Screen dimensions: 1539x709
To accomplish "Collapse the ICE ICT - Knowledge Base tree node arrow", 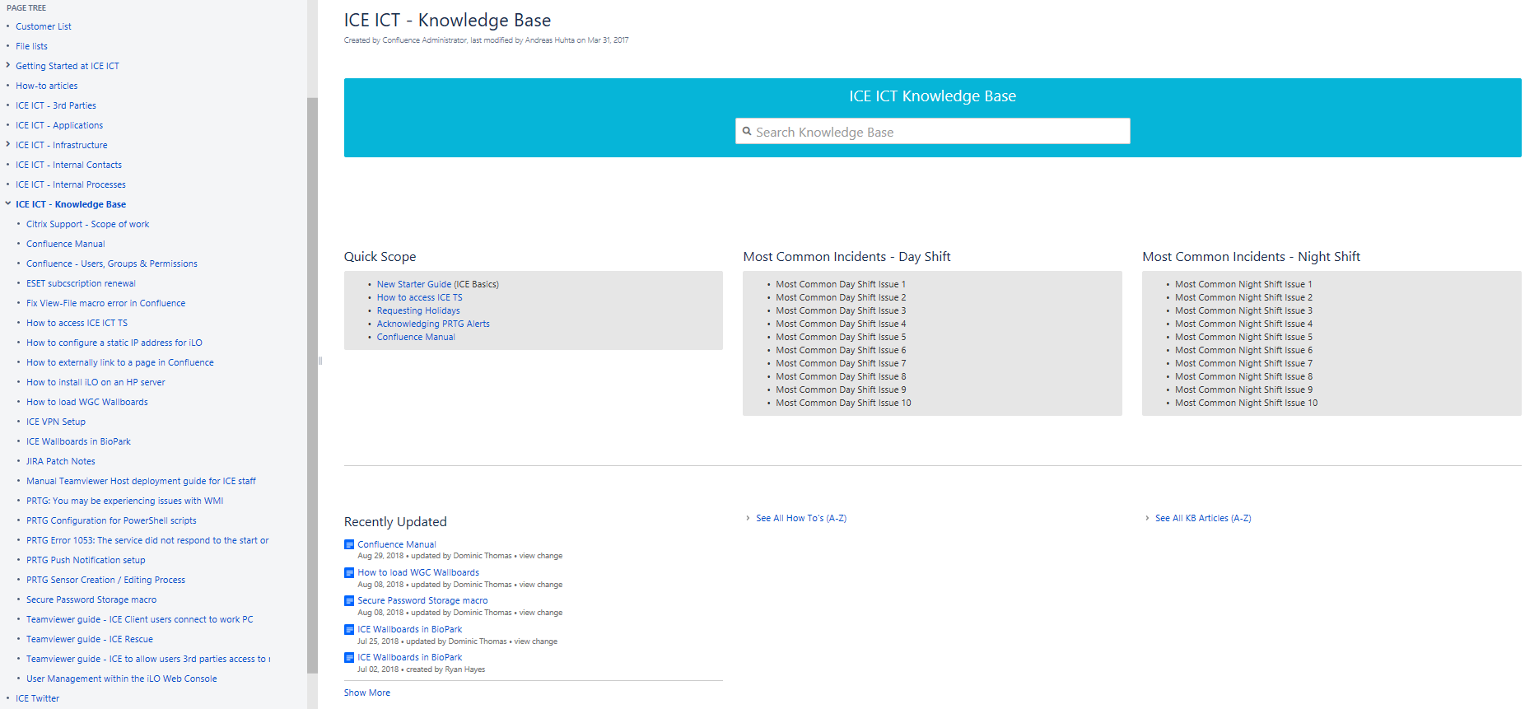I will click(8, 203).
